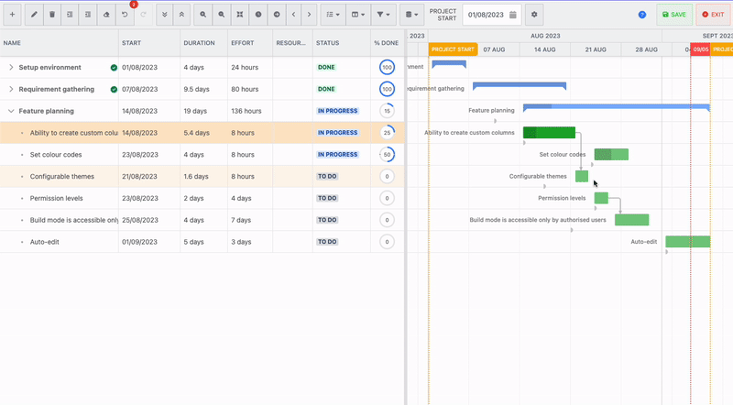Viewport: 733px width, 405px height.
Task: Click the circled right arrow icon
Action: point(277,15)
